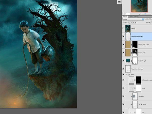Viewport: 152px width, 114px height.
Task: Hide the Koffer layer
Action: pyautogui.click(x=123, y=88)
